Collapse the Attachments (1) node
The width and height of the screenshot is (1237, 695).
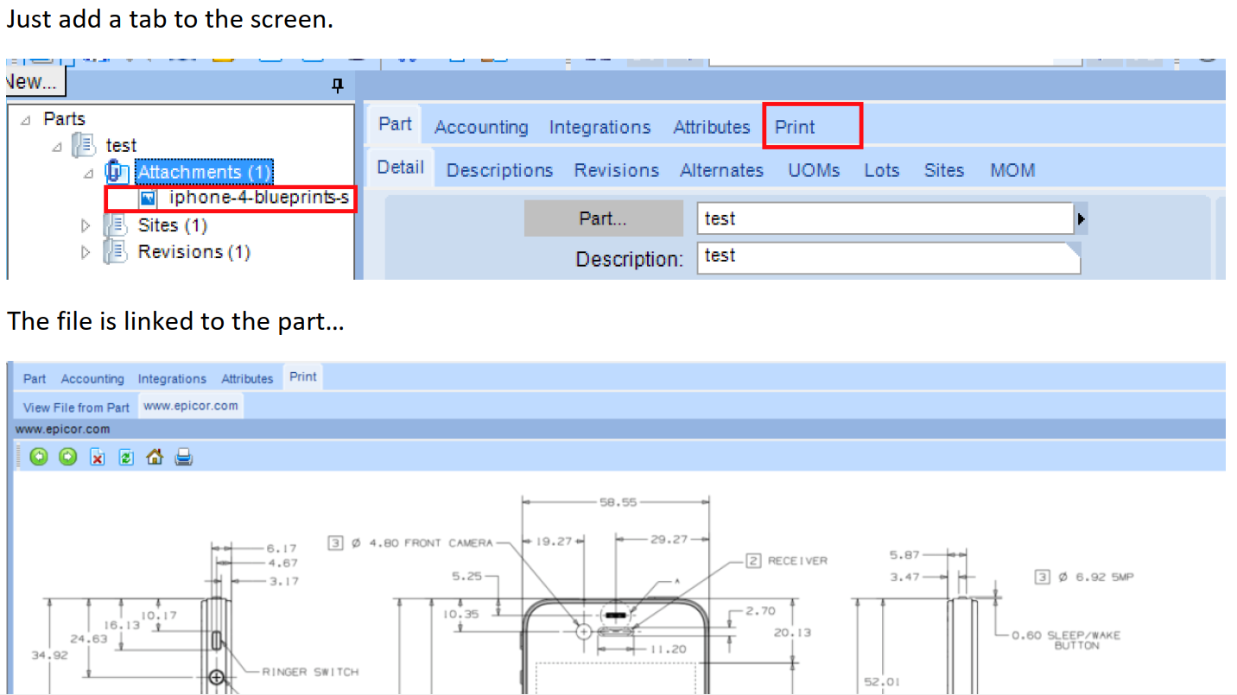[x=87, y=174]
